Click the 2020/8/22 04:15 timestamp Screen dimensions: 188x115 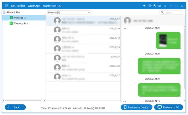pyautogui.click(x=152, y=101)
